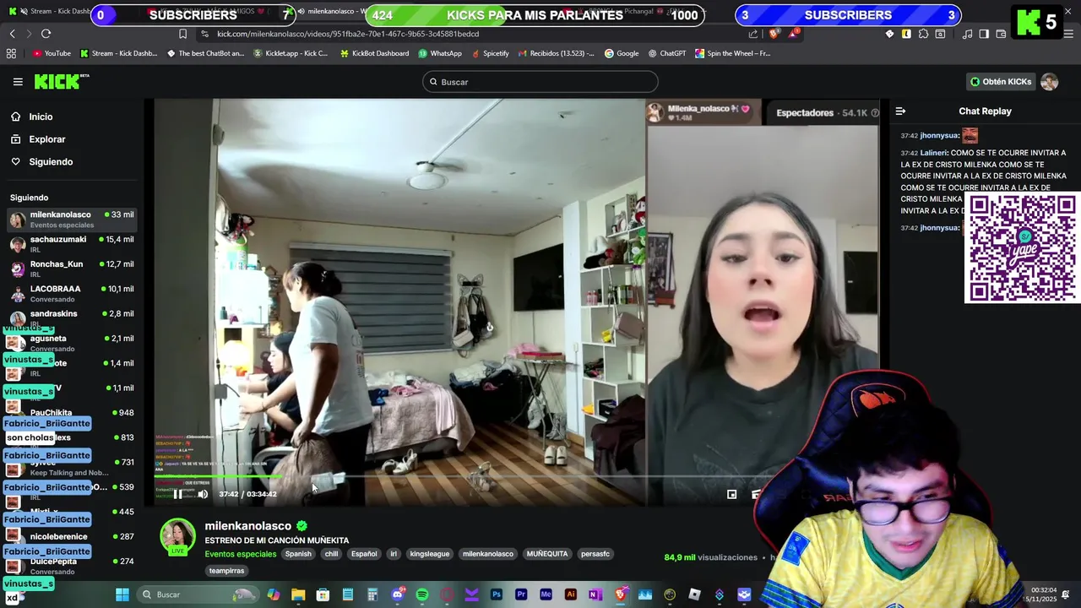1081x608 pixels.
Task: Select the chill tag
Action: point(331,554)
